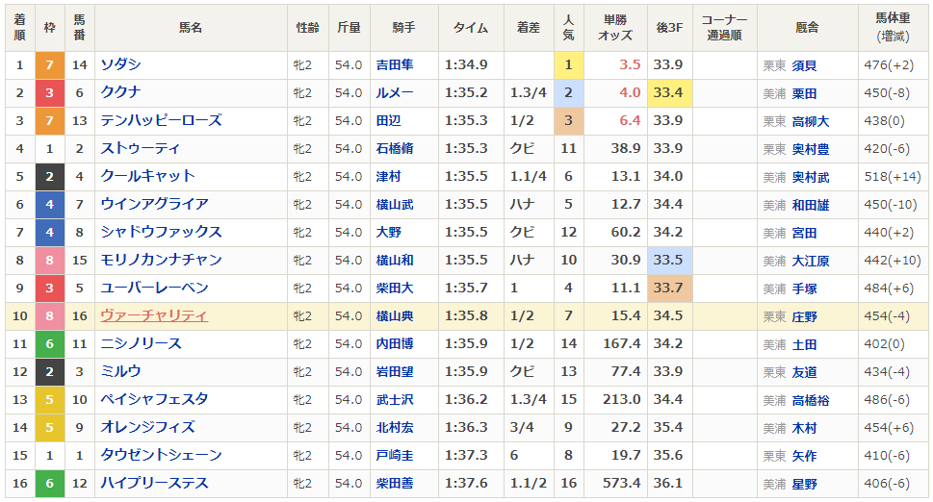Open horse link ミルウ
This screenshot has height=502, width=933.
tap(120, 371)
